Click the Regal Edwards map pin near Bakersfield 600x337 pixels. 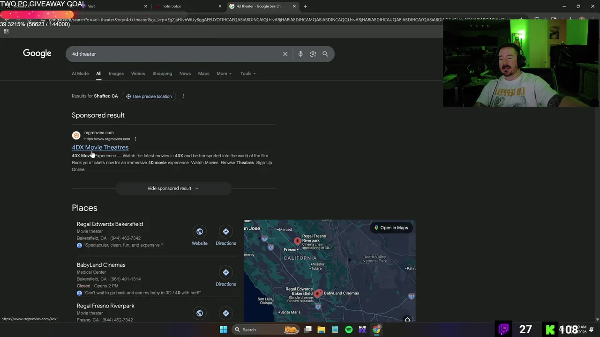(x=317, y=294)
